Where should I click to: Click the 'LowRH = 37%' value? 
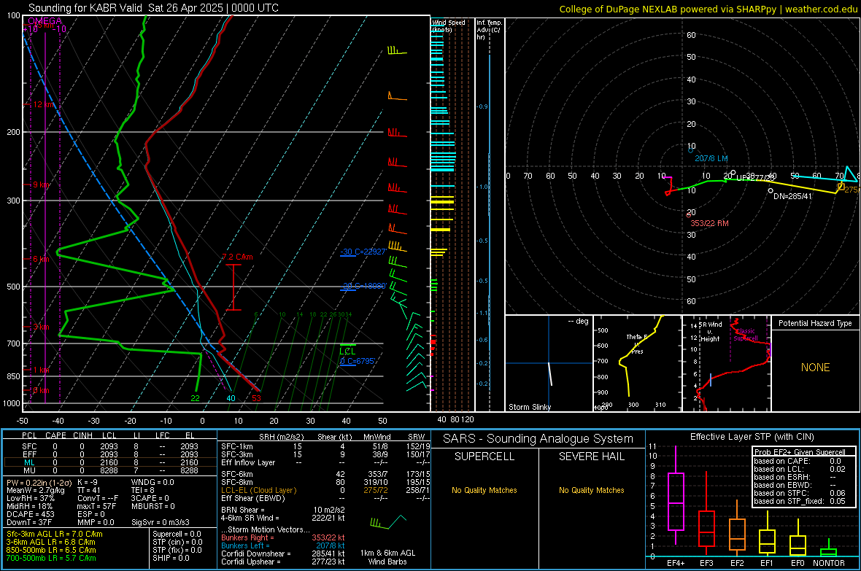point(31,499)
